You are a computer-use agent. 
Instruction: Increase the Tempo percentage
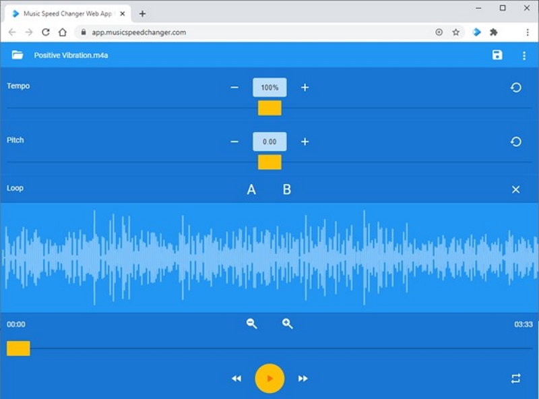[x=305, y=86]
